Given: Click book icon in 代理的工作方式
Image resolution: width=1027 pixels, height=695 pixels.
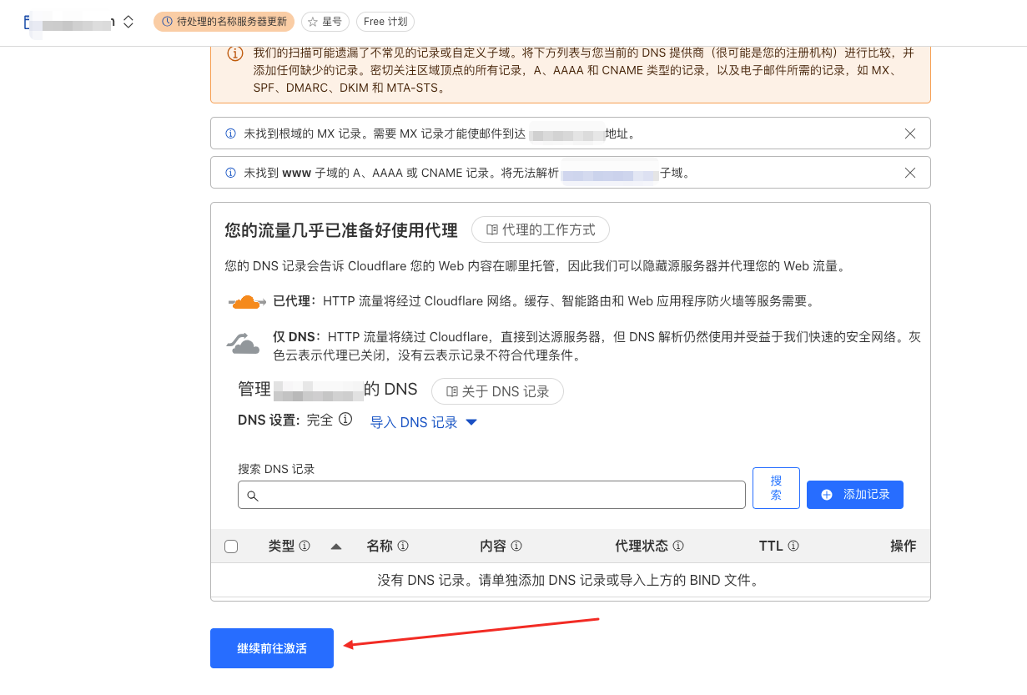Looking at the screenshot, I should 492,229.
